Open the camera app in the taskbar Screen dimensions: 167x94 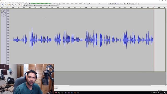pyautogui.click(x=62, y=93)
